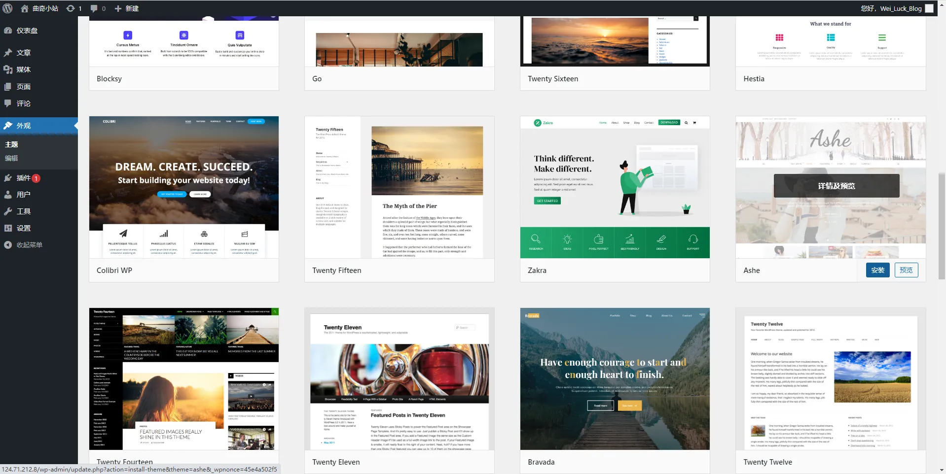The width and height of the screenshot is (946, 474).
Task: Click 详情及预览 on the Ashe theme
Action: tap(837, 186)
